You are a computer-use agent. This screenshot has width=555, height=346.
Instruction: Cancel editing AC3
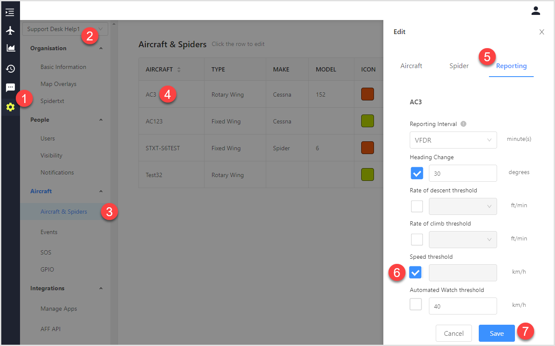tap(454, 333)
